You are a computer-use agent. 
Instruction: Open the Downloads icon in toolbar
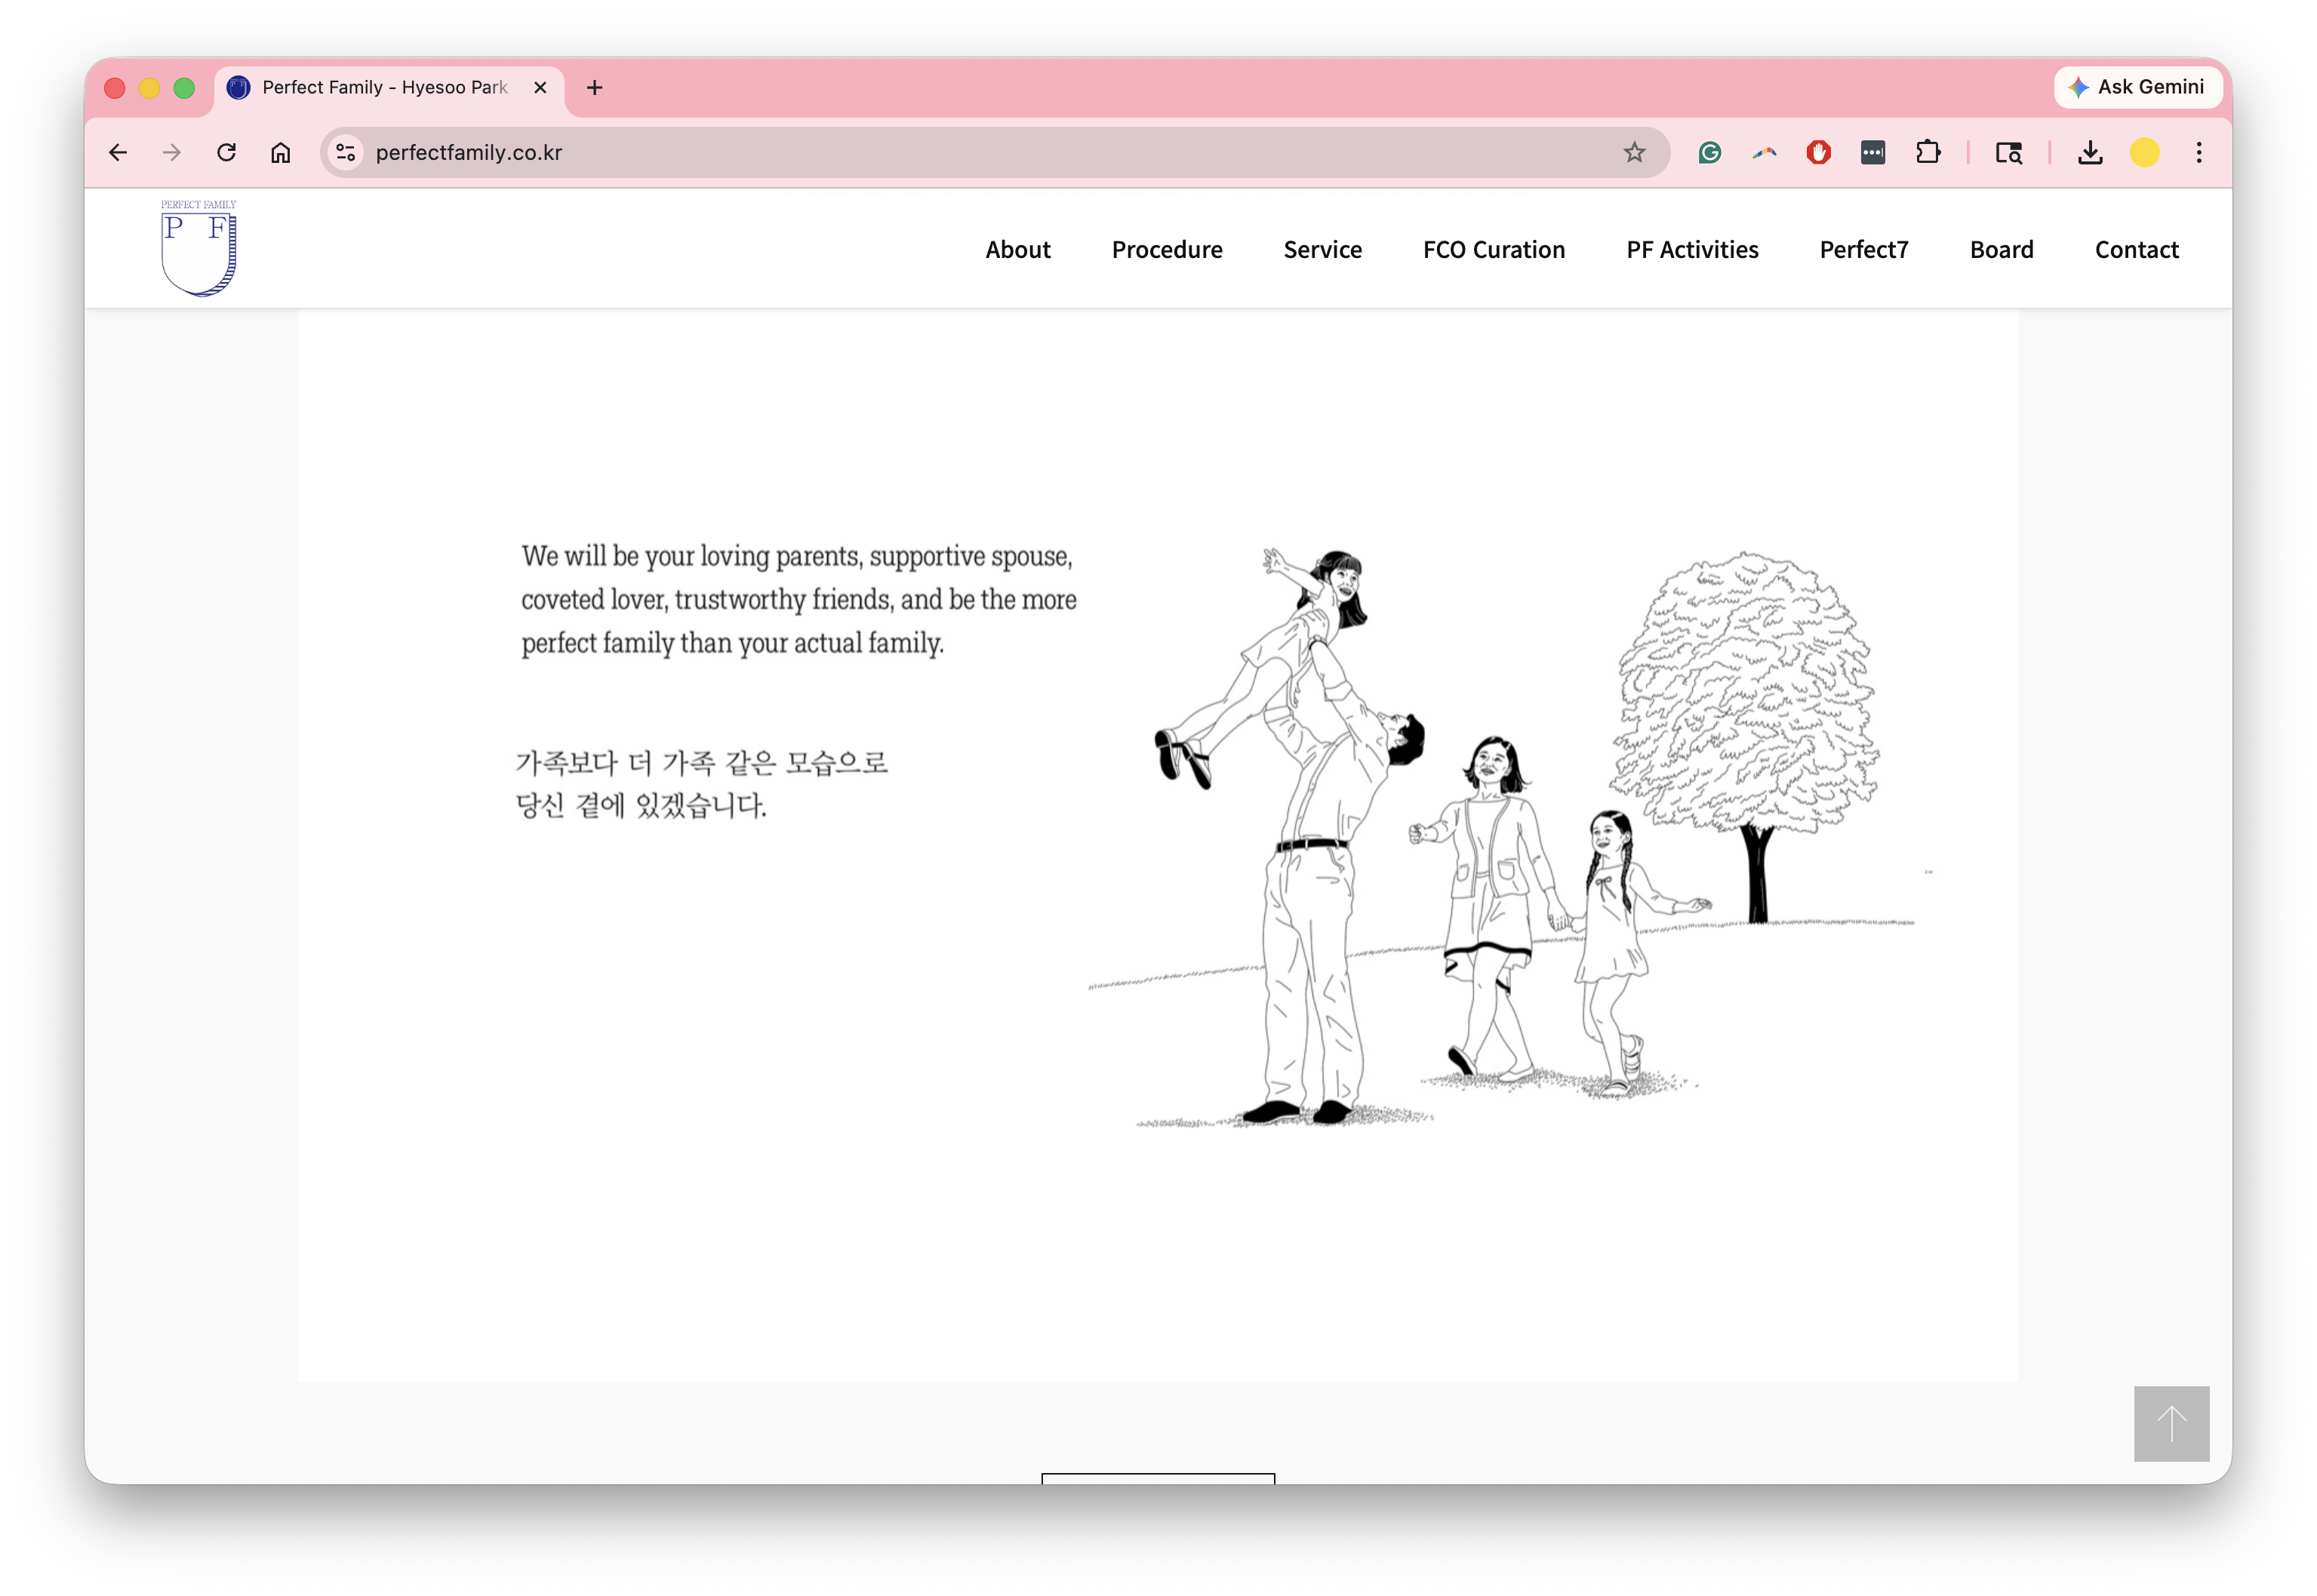pos(2089,152)
